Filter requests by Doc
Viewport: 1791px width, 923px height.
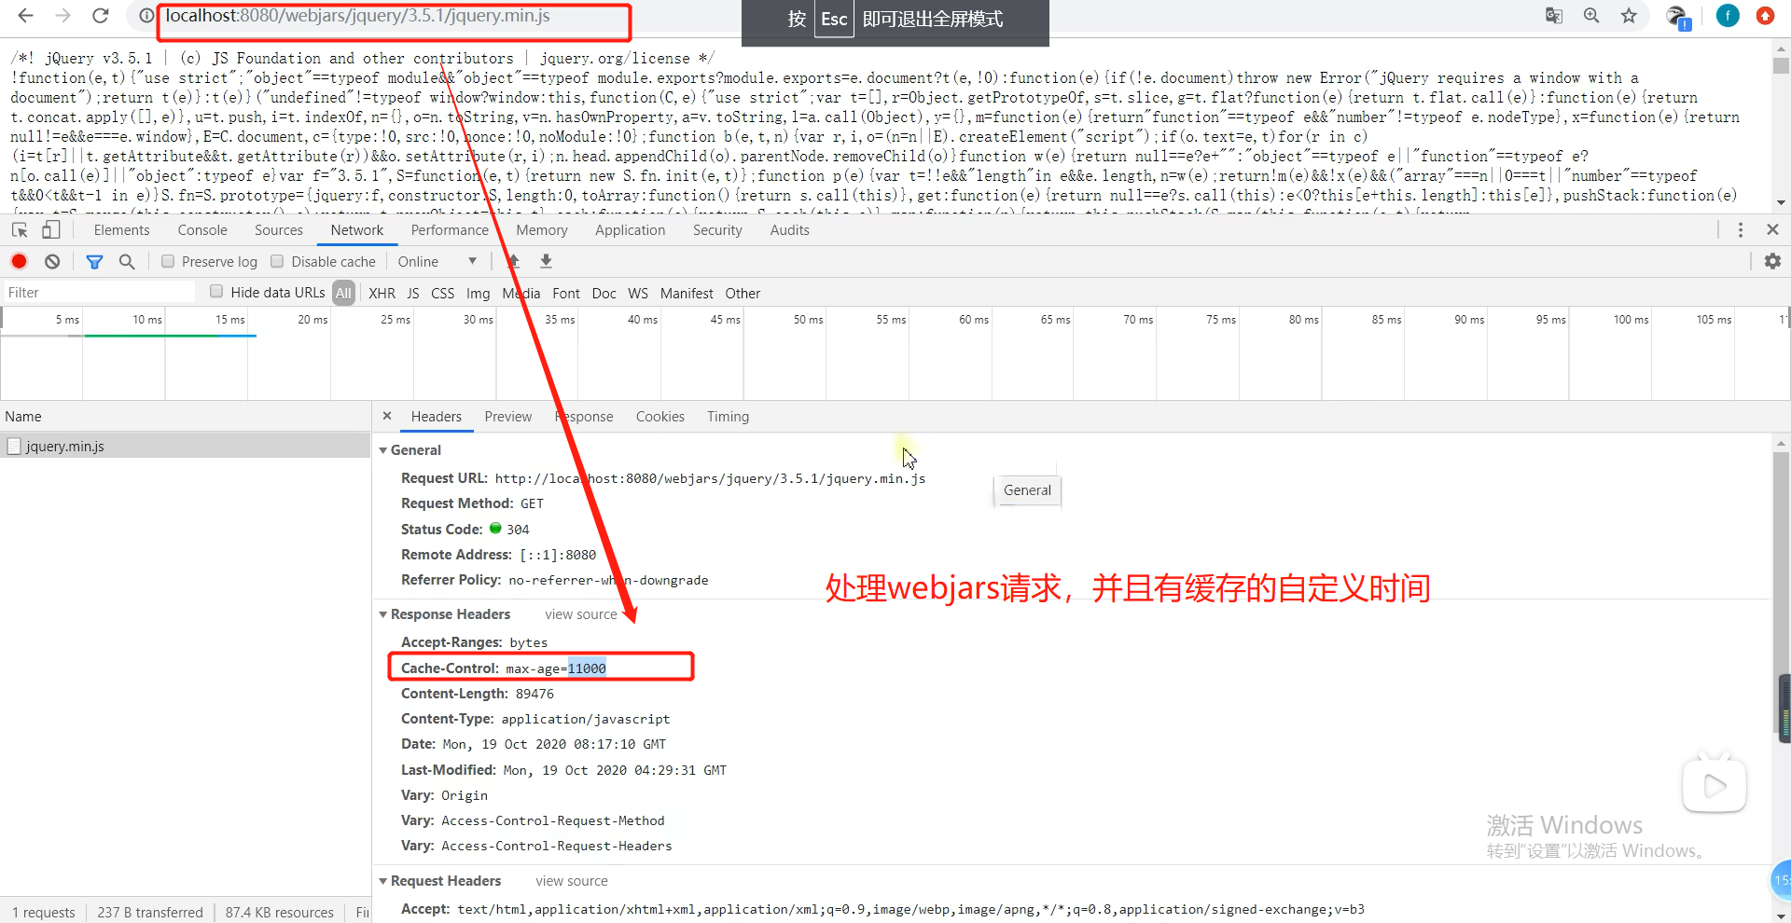tap(604, 293)
